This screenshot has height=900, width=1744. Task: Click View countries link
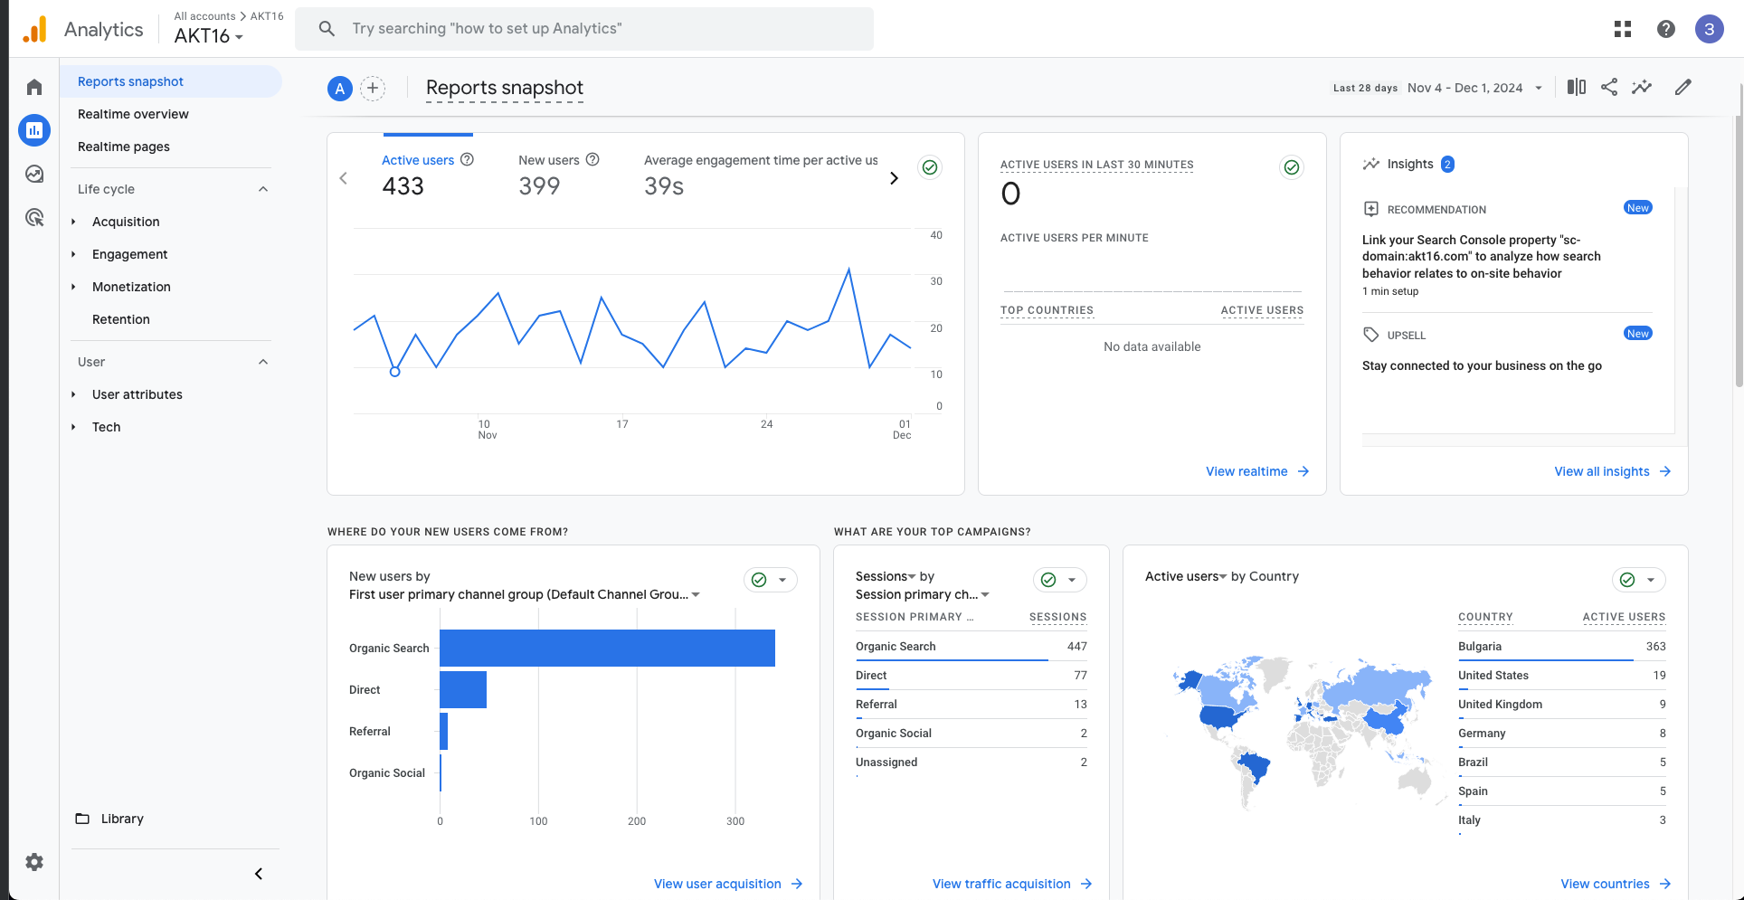coord(1616,884)
